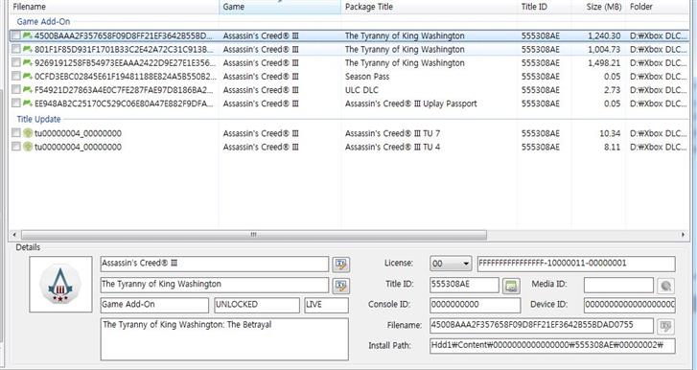
Task: Click the Assassin's Creed III package thumbnail
Action: (60, 284)
